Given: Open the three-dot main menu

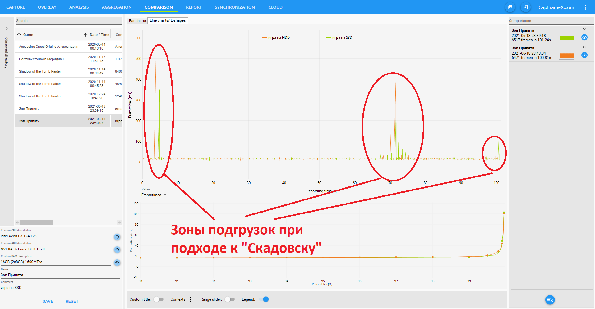Looking at the screenshot, I should 585,7.
